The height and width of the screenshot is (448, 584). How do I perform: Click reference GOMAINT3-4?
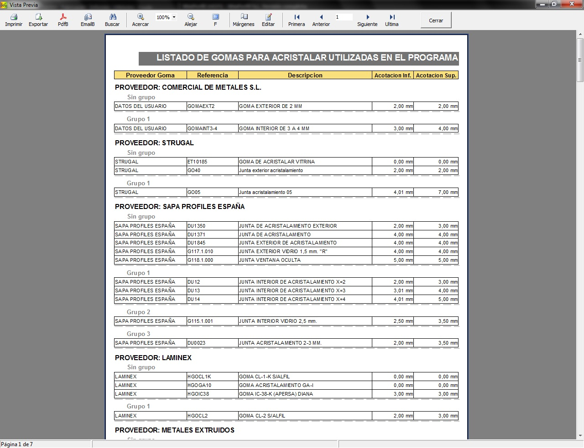coord(203,128)
